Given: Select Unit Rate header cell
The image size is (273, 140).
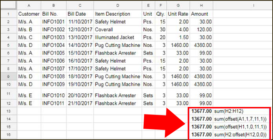Looking at the screenshot, I should click(x=178, y=14).
